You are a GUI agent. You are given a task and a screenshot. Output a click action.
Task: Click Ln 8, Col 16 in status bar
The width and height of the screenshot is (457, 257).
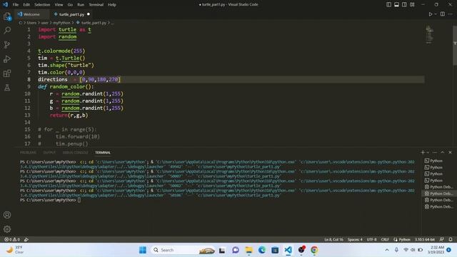(x=333, y=239)
